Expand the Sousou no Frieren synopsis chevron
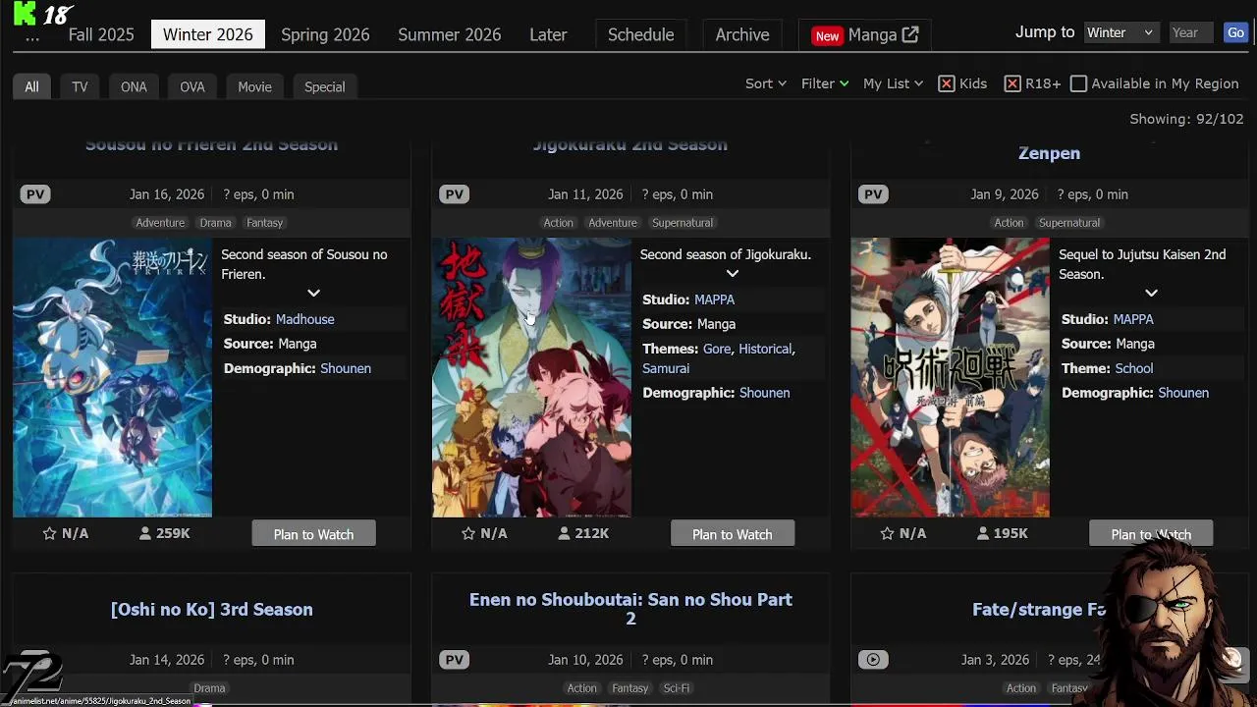This screenshot has width=1257, height=707. coord(313,293)
